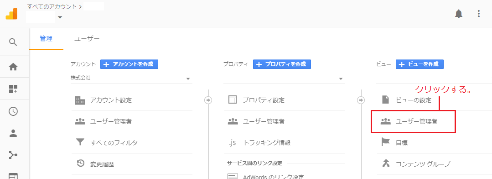This screenshot has height=179, width=492.
Task: Open the Home icon in sidebar
Action: [x=13, y=66]
